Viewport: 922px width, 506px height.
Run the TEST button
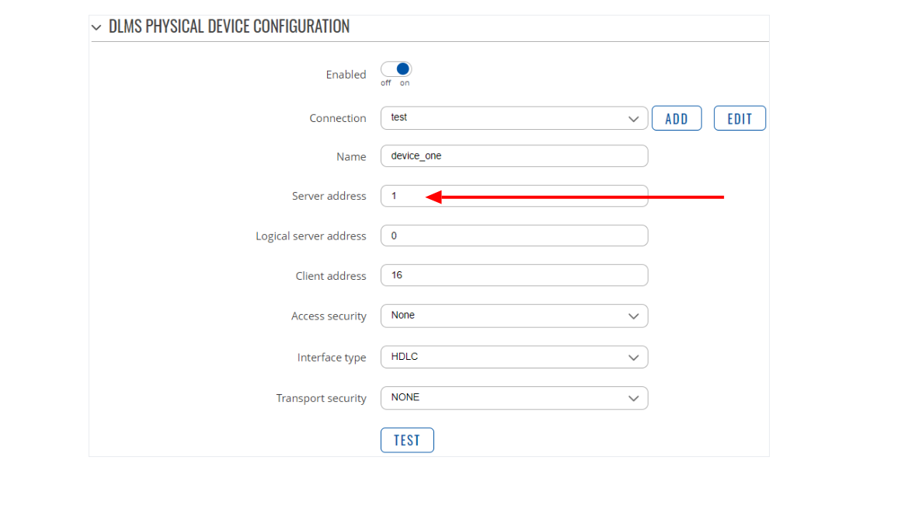pos(407,440)
